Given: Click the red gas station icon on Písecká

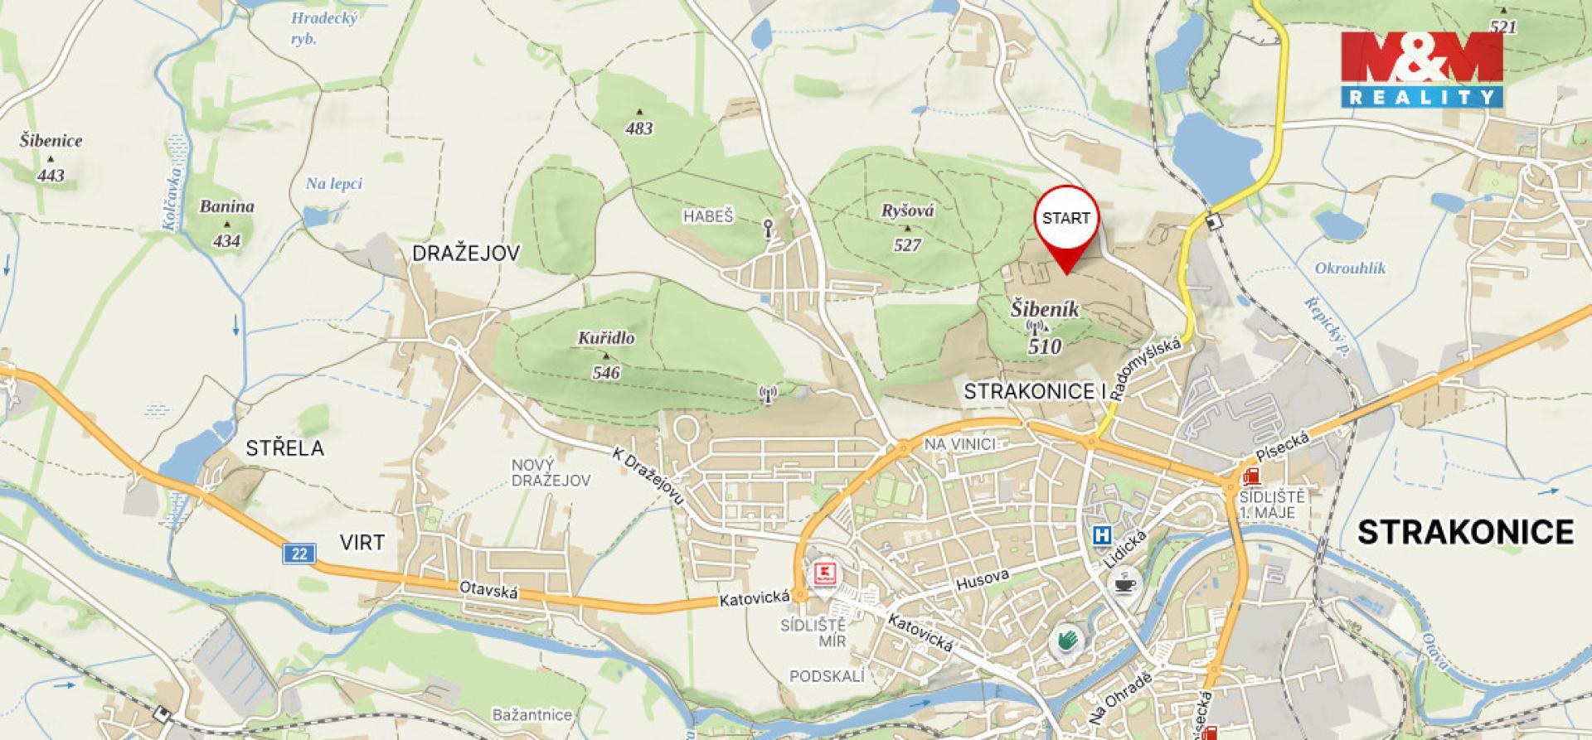Looking at the screenshot, I should (1250, 476).
